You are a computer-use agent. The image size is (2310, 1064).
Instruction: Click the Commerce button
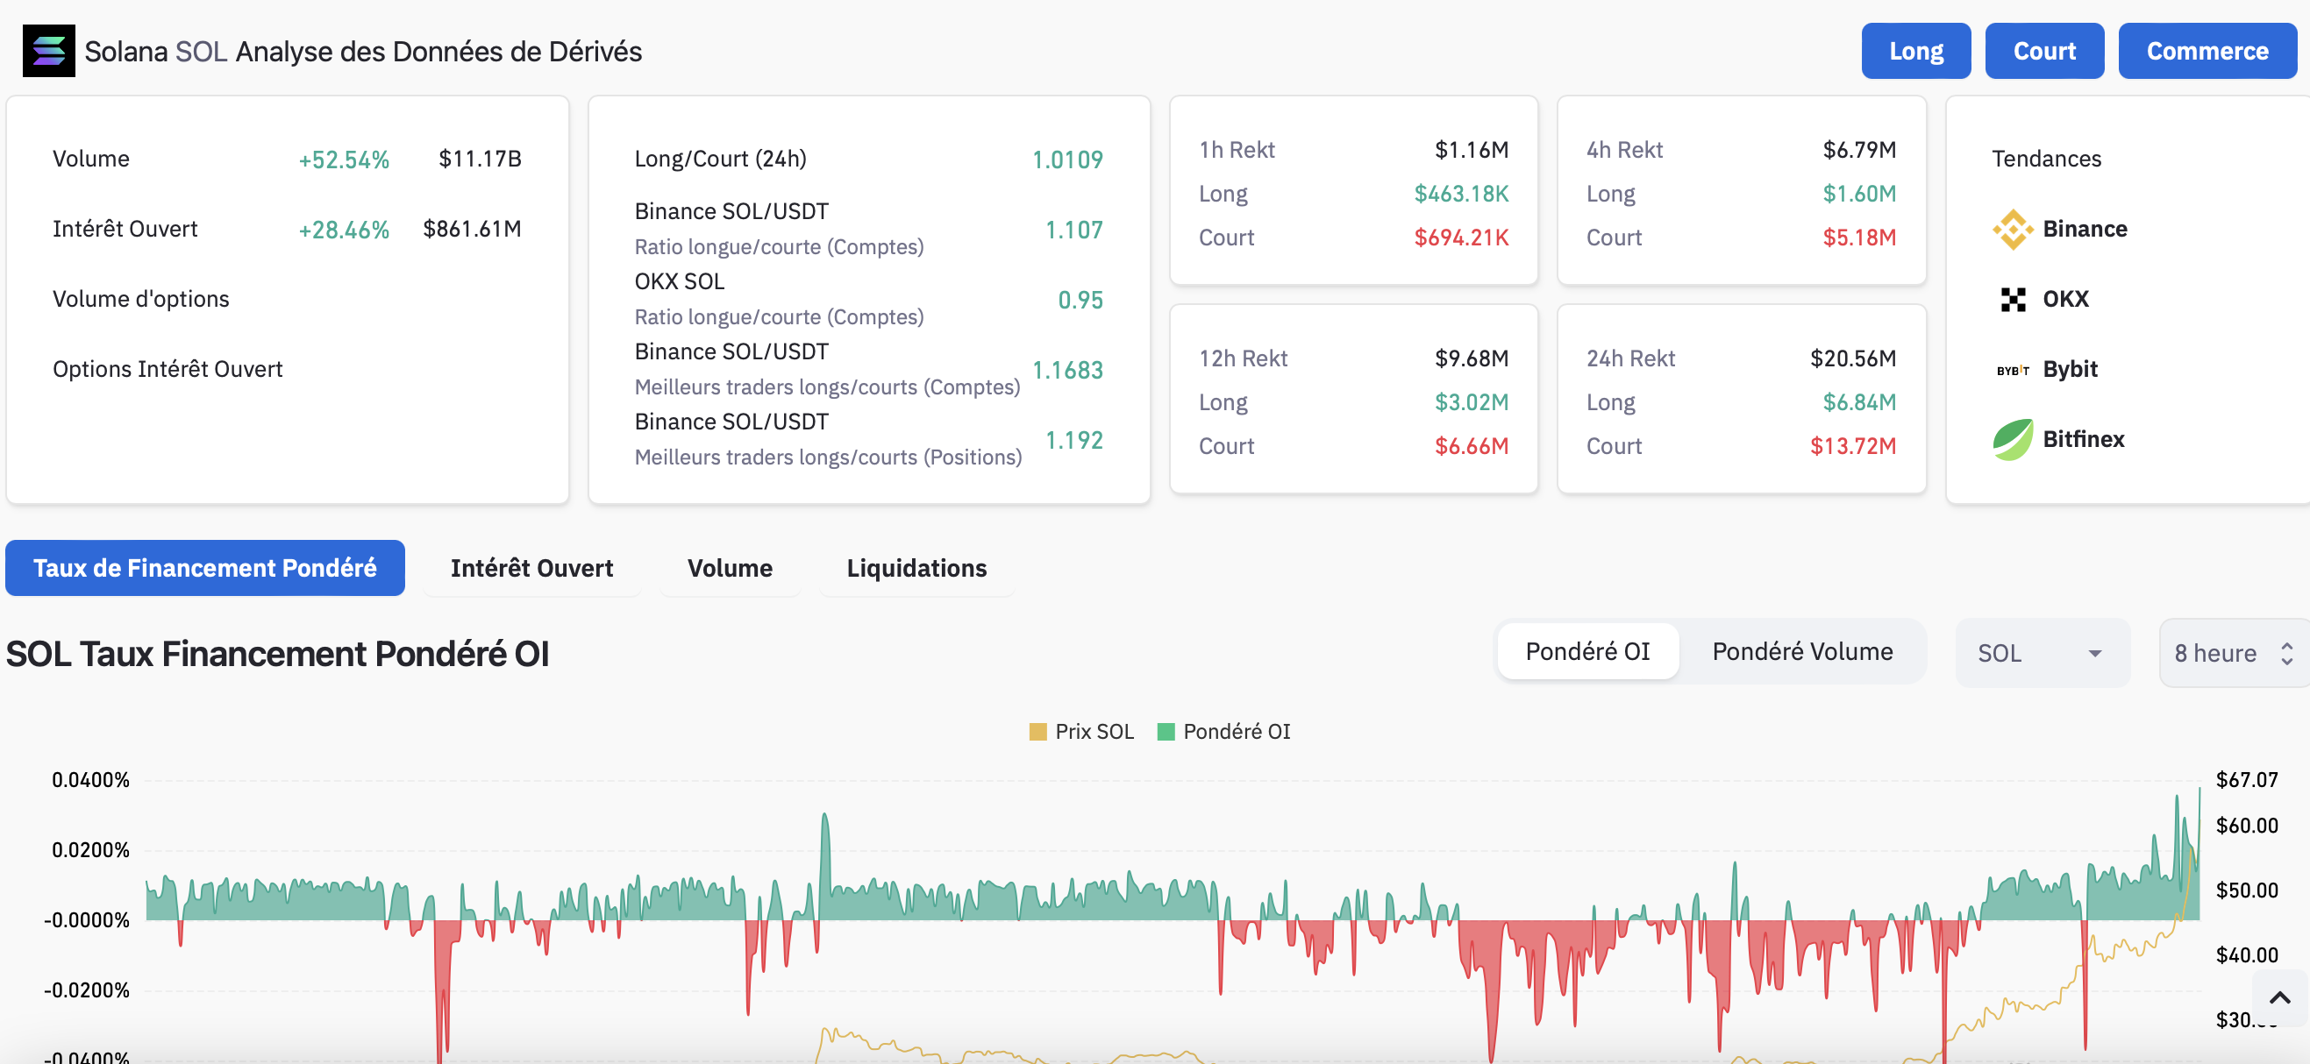point(2206,51)
